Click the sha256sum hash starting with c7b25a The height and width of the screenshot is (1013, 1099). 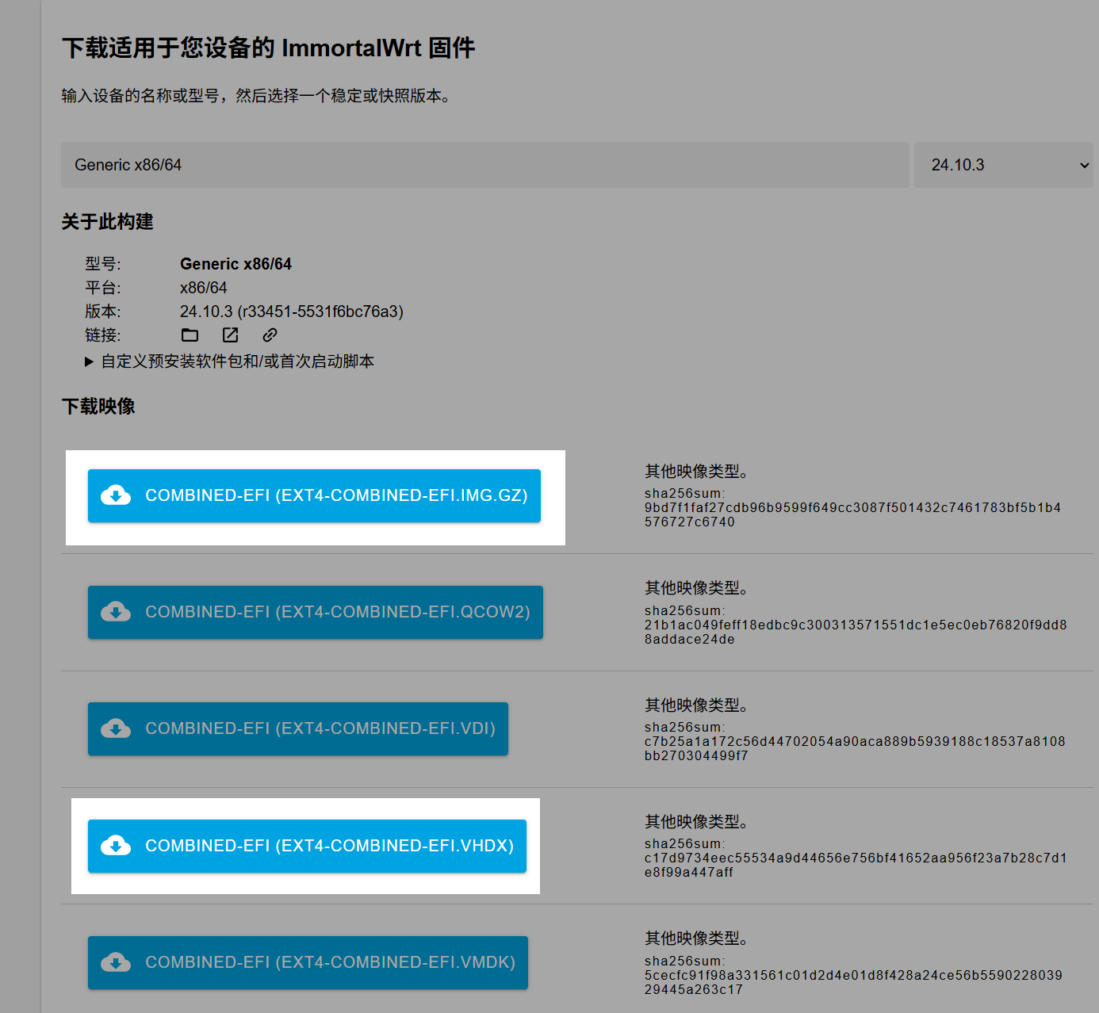[854, 748]
